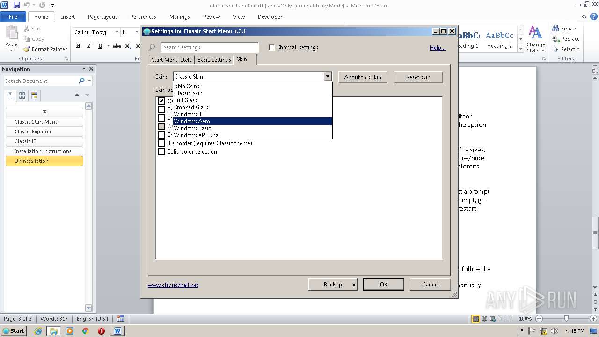Choose <No Skin> from skin list
The image size is (599, 337).
coord(252,86)
